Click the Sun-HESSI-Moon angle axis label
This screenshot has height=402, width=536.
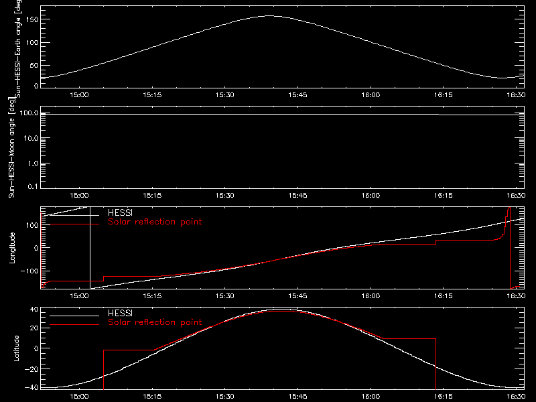(x=11, y=147)
